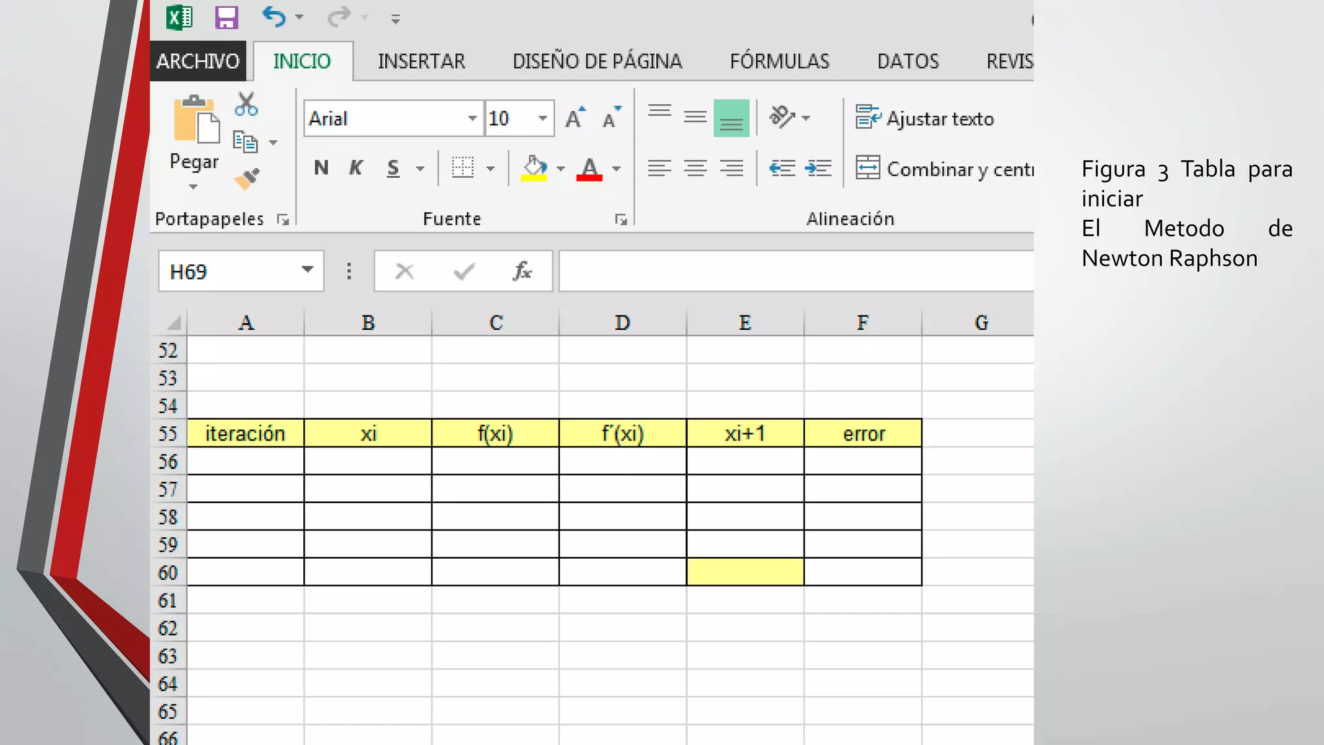Open the FÓRMULAS ribbon tab
This screenshot has height=745, width=1324.
779,61
